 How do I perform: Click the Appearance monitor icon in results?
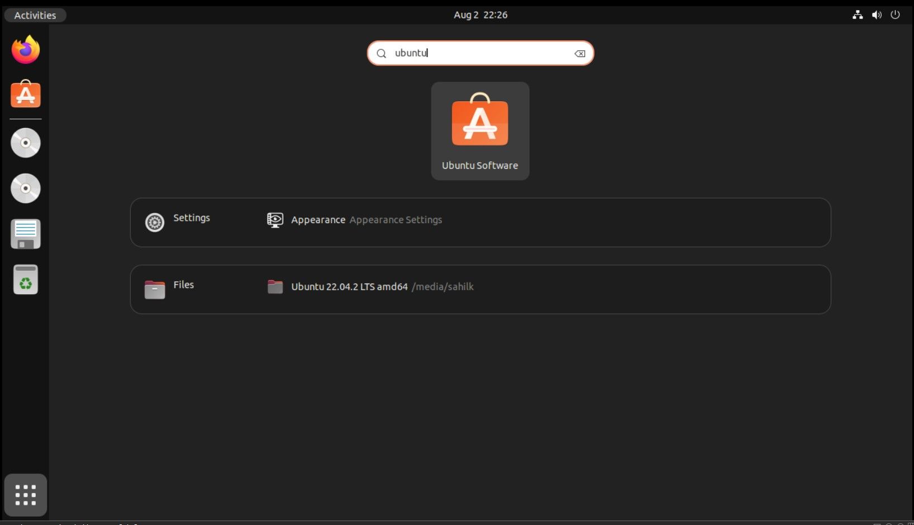pos(275,220)
